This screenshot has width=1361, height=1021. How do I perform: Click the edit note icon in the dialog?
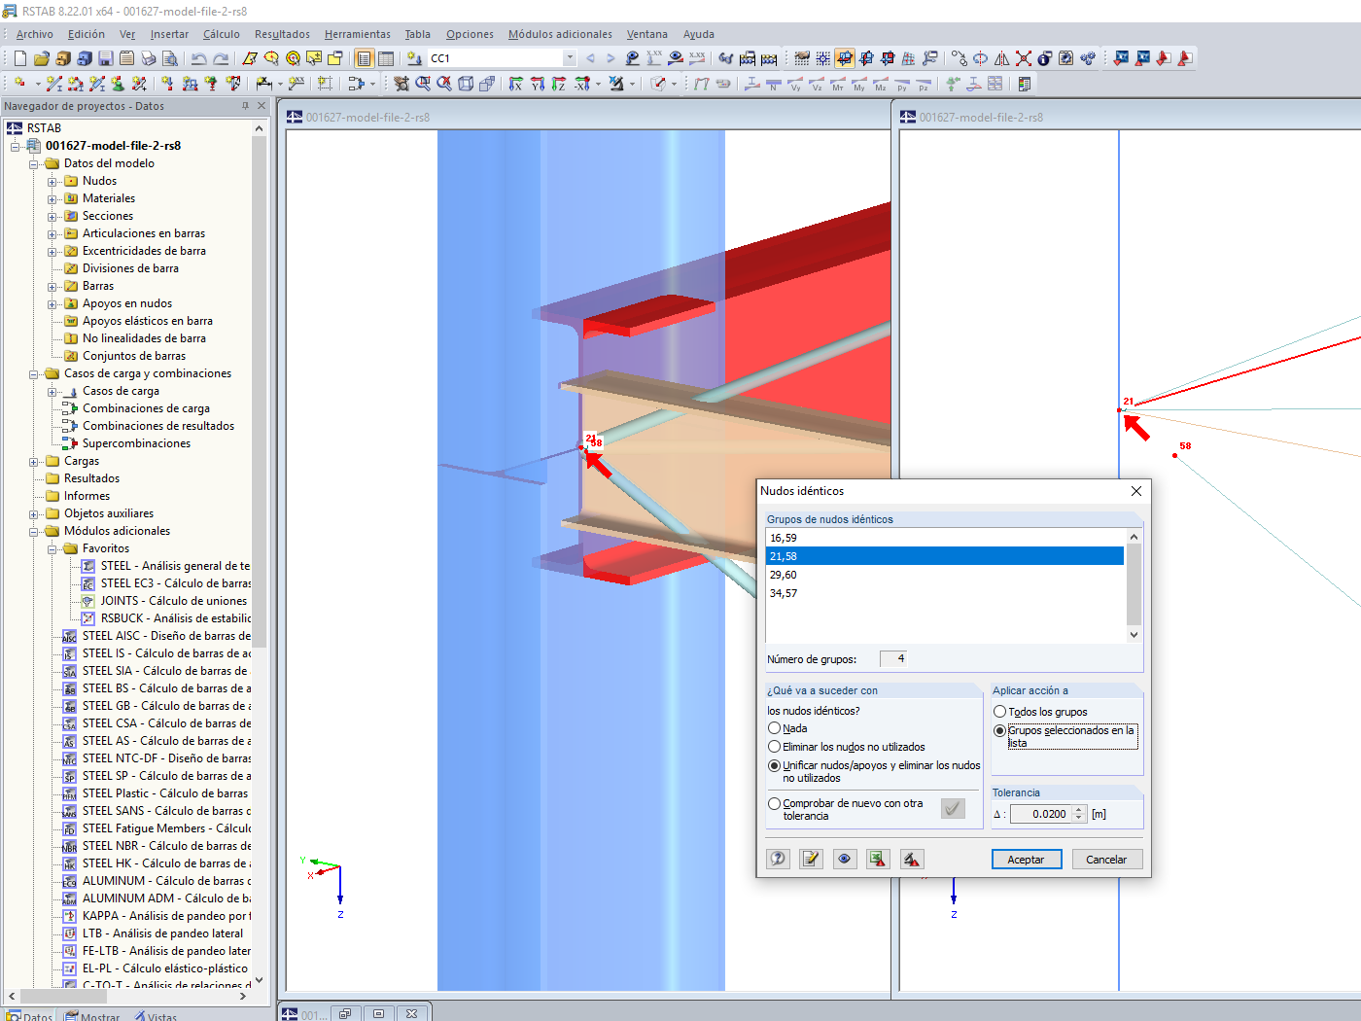812,859
